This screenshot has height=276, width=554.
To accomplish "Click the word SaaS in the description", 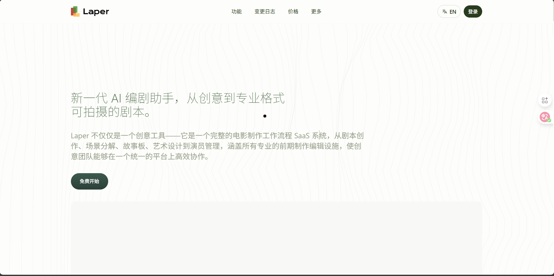I will (302, 136).
